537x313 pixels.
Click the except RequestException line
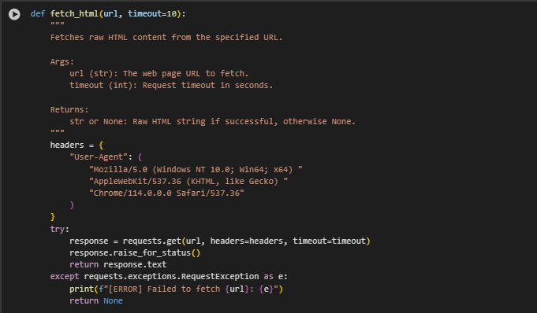click(x=169, y=277)
